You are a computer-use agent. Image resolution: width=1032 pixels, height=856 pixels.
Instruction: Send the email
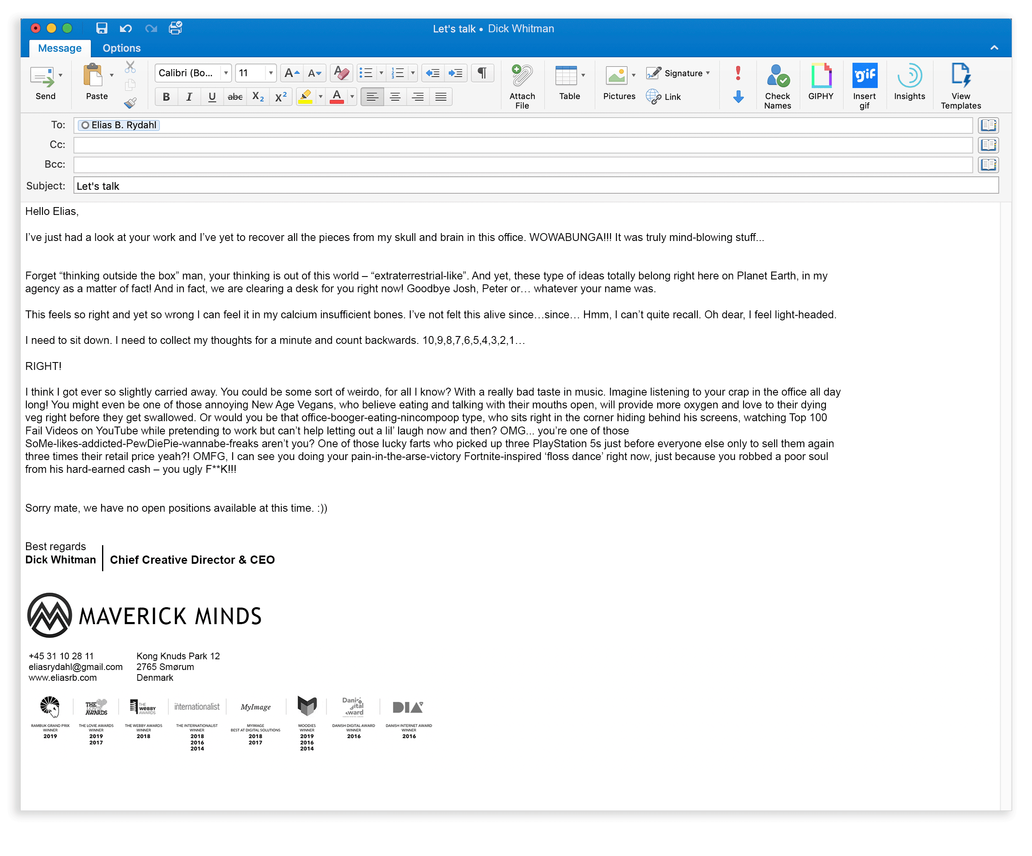tap(43, 79)
